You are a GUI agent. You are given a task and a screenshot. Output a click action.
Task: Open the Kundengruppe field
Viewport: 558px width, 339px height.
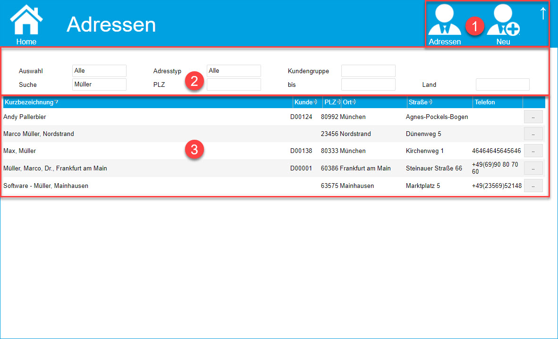point(368,71)
